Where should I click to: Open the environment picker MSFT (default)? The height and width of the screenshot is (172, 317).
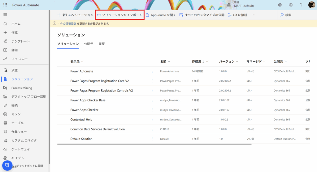pos(241,4)
